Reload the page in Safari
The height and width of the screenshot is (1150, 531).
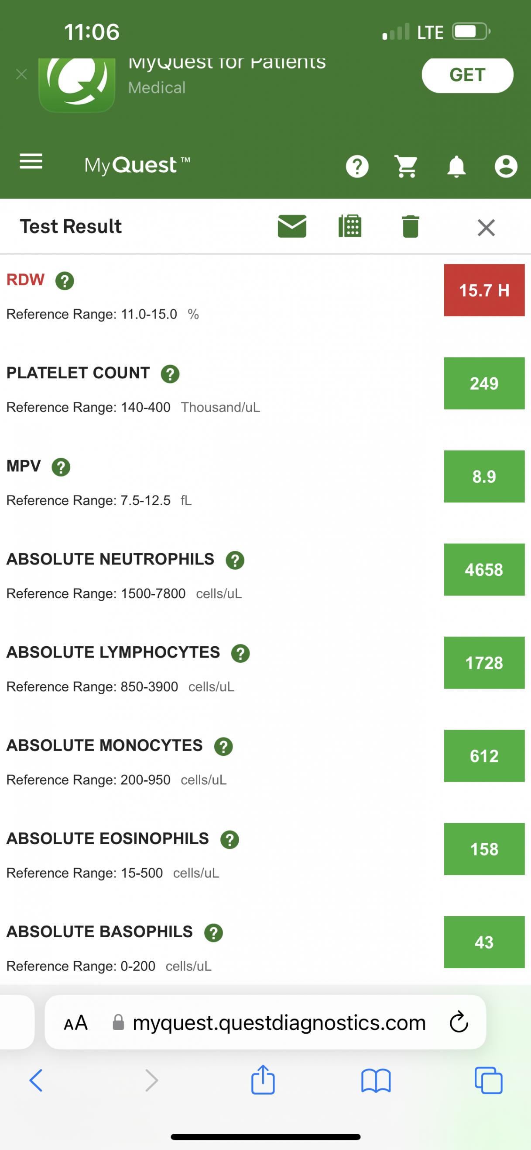pyautogui.click(x=458, y=1022)
